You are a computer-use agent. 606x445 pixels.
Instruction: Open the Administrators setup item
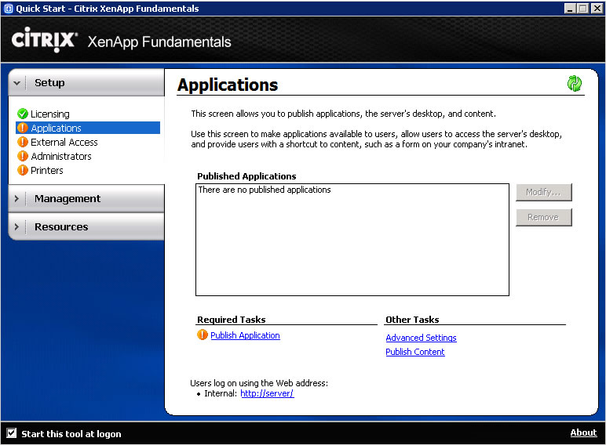pos(61,156)
